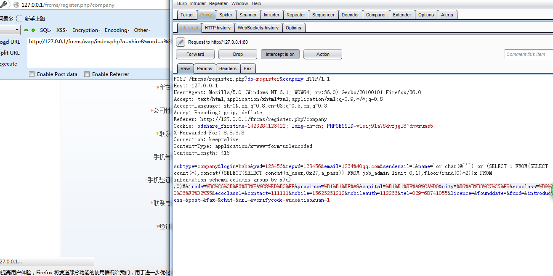Click the Firefox address bar URL

tap(68, 5)
